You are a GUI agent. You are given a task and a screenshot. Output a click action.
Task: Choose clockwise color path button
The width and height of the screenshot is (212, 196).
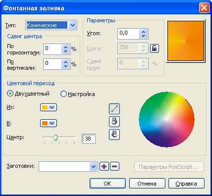114,135
